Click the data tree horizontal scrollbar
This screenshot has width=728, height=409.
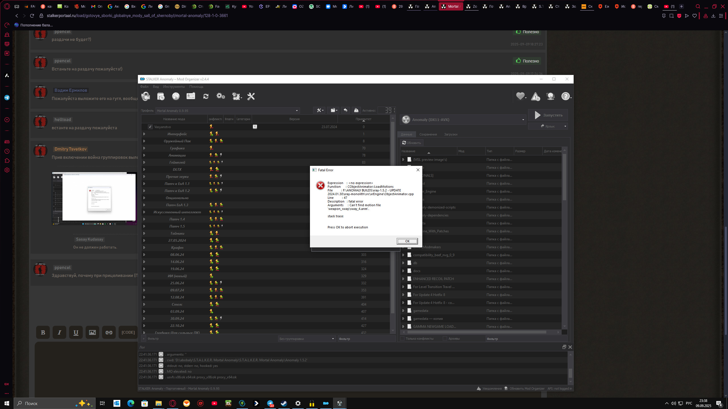(477, 332)
